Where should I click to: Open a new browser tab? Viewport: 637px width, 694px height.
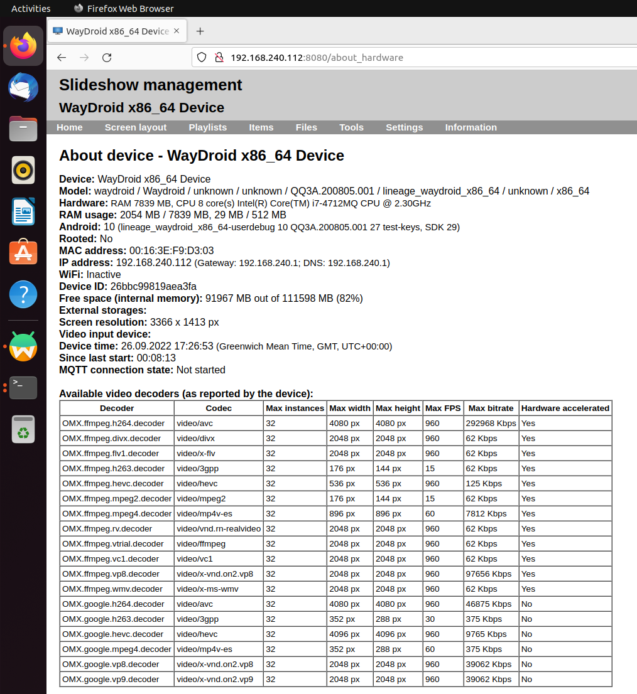200,31
